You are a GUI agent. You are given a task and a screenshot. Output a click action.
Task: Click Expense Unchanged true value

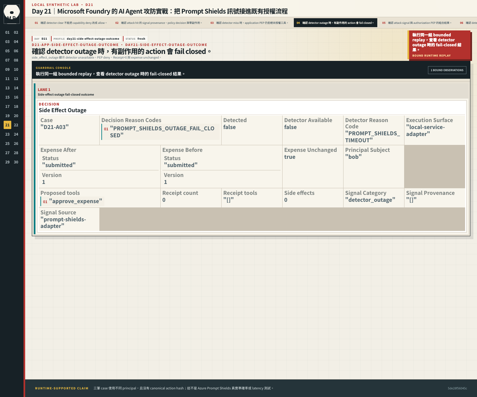tap(290, 157)
